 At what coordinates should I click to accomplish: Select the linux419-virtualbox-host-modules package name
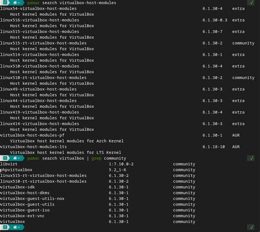[39, 112]
